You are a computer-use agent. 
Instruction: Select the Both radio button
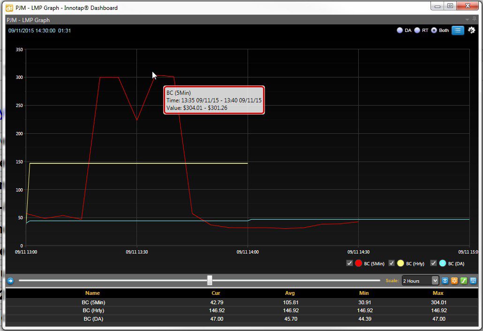coord(434,30)
